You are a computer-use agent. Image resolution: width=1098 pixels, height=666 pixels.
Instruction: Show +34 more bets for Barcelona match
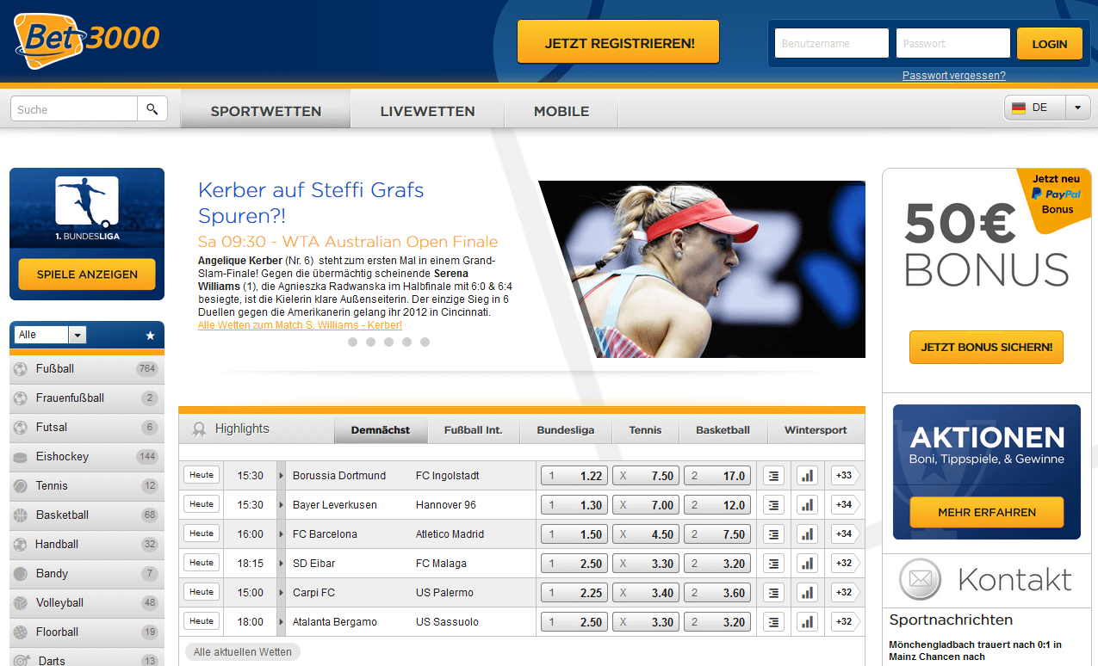(845, 533)
